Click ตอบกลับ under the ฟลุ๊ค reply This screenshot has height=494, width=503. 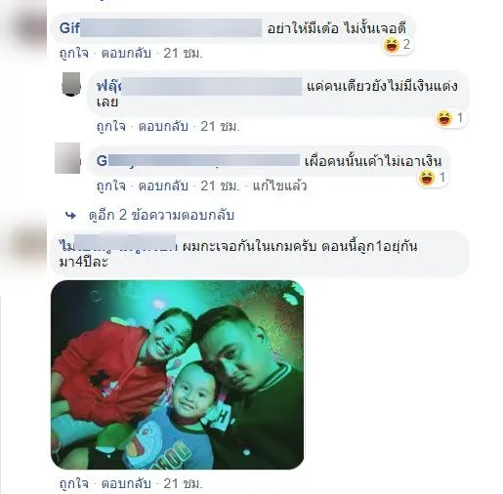pos(163,126)
